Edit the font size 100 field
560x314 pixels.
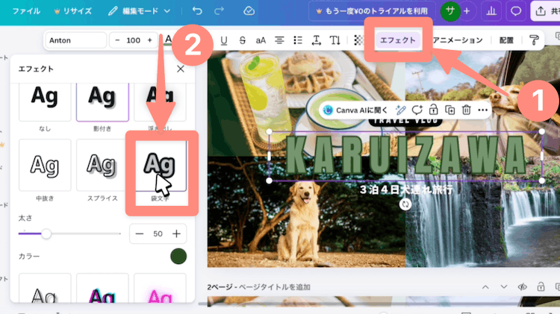133,40
